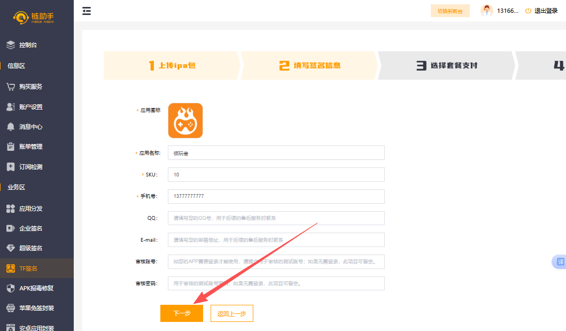
Task: Click 返回上一步 to go back
Action: pos(231,314)
